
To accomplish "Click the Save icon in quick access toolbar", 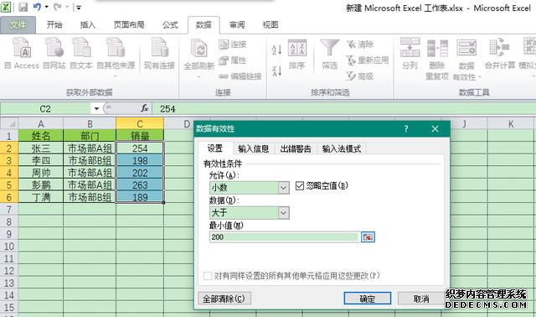I will pos(23,7).
